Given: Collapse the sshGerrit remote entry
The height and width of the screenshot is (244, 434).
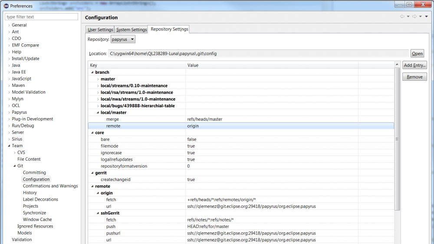Looking at the screenshot, I should [98, 213].
